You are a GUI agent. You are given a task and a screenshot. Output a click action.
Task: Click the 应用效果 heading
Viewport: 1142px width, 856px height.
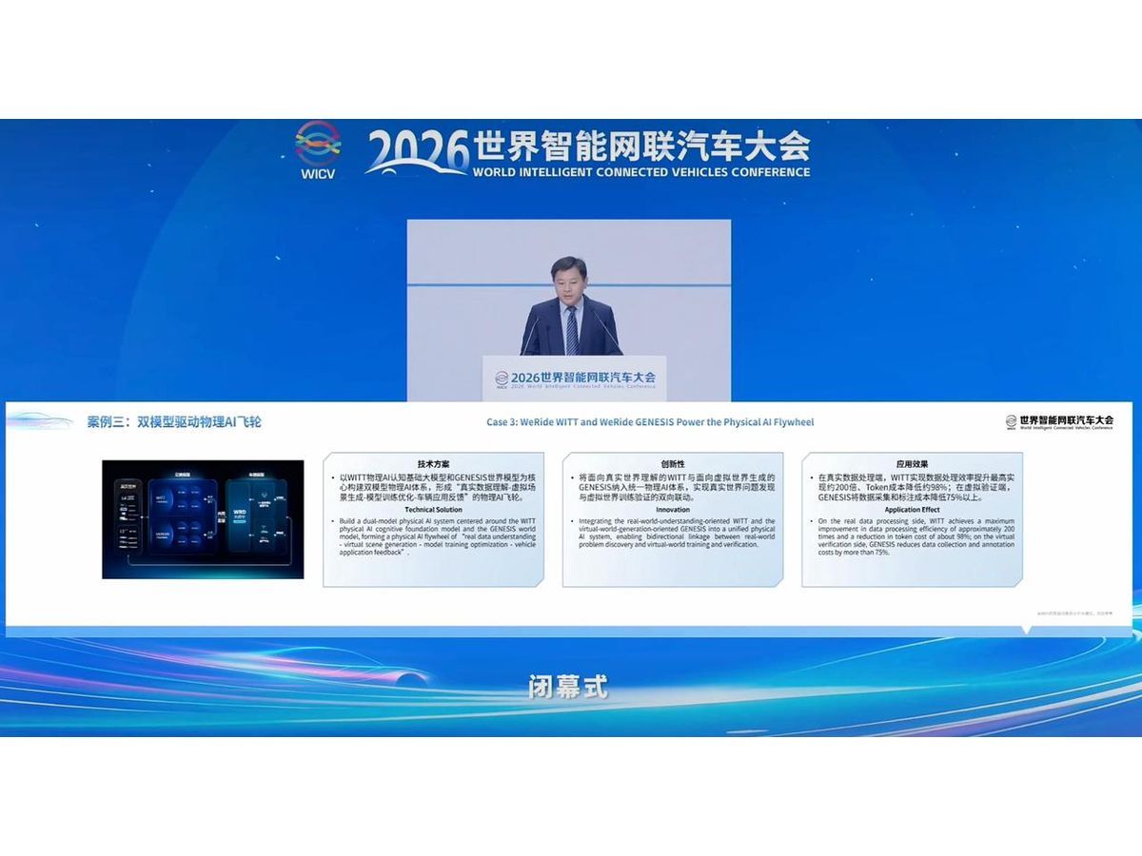[913, 463]
